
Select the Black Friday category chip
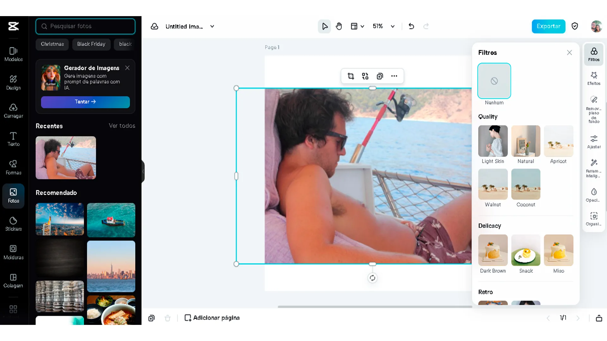91,44
